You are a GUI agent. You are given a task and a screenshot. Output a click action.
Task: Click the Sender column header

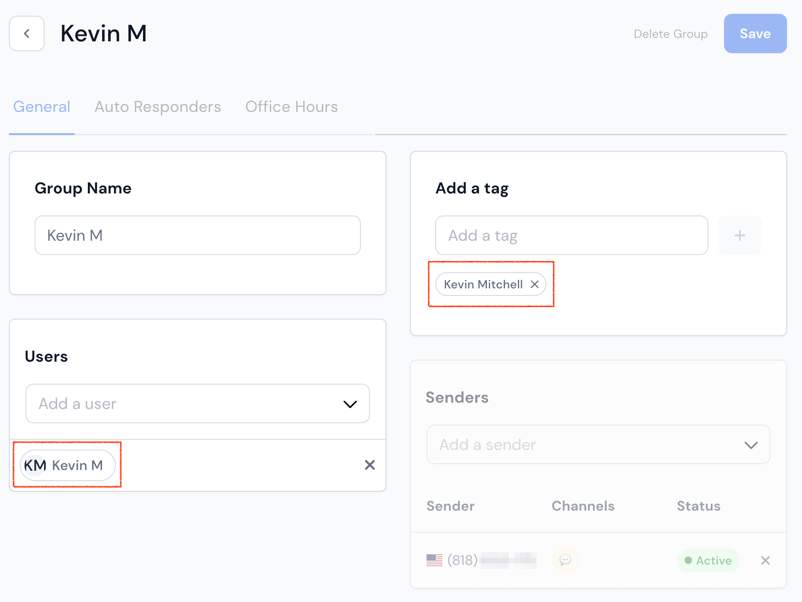pos(451,506)
